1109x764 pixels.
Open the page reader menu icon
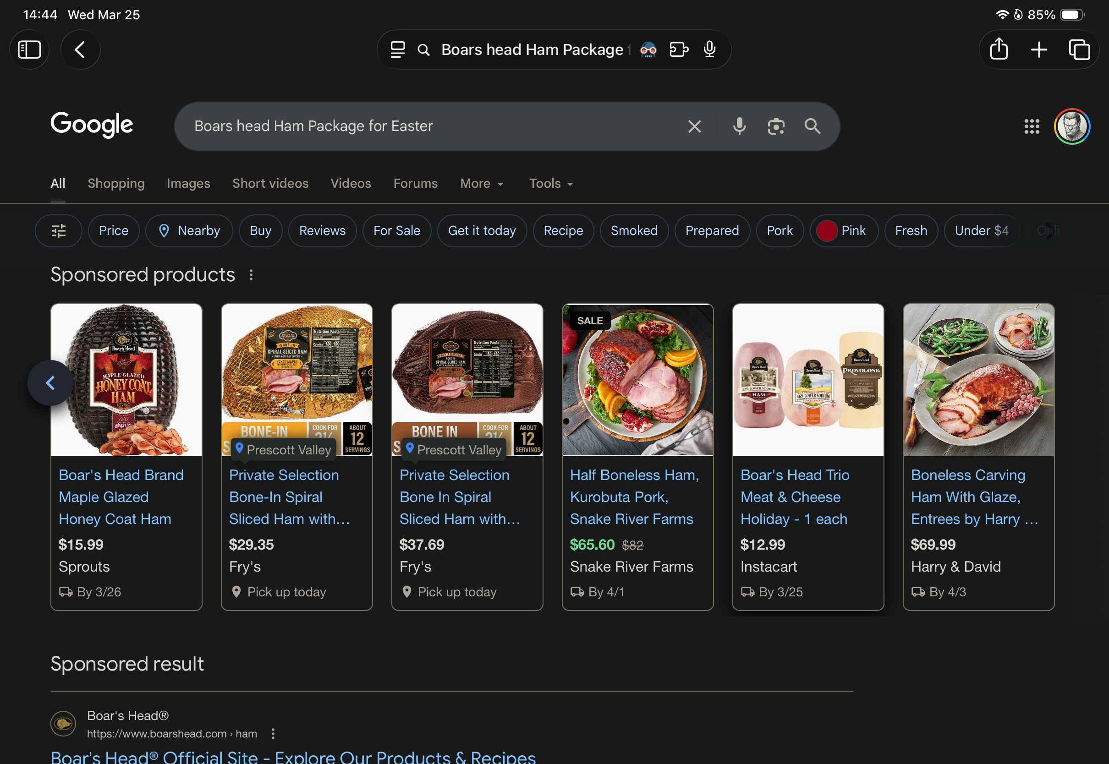[397, 49]
